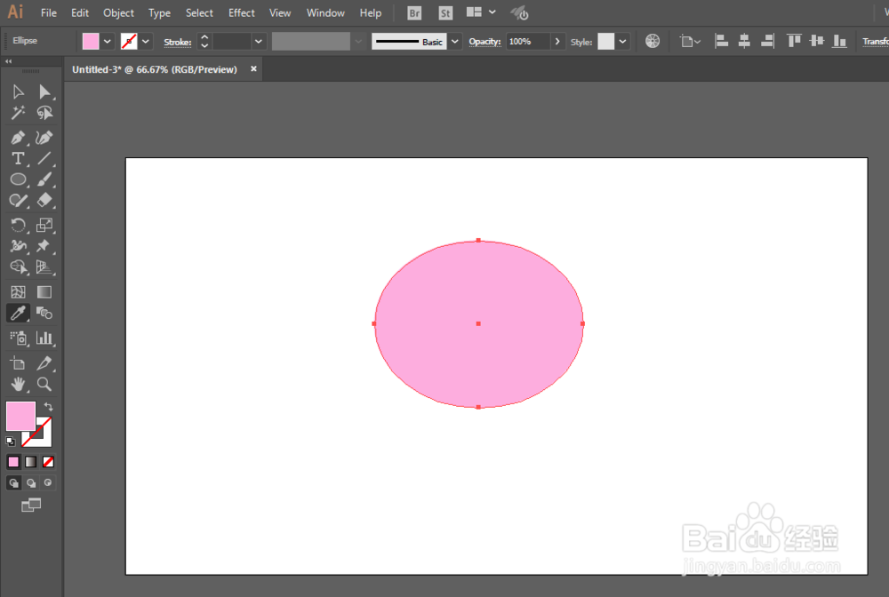889x597 pixels.
Task: Click the Opacity panel link
Action: 485,42
